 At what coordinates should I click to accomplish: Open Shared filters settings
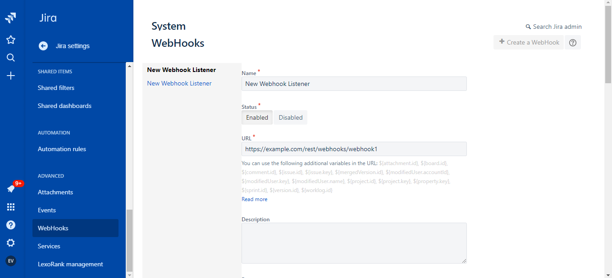click(x=56, y=88)
